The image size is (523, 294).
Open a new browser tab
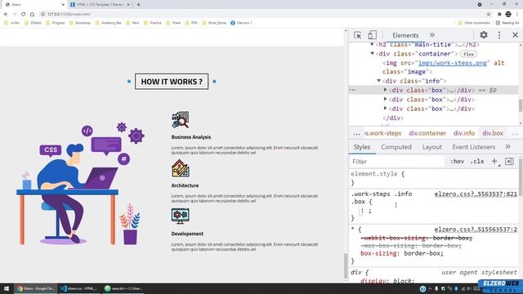[x=138, y=5]
